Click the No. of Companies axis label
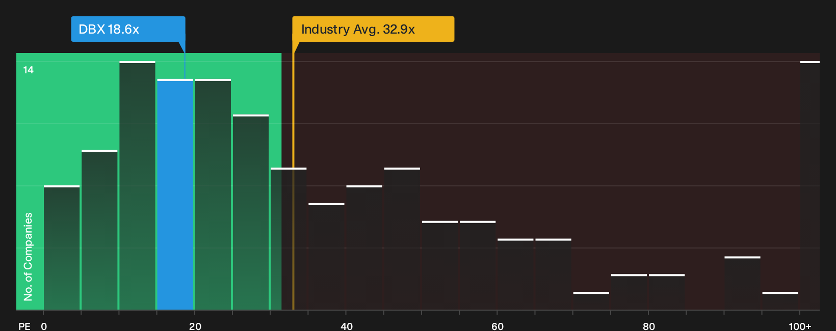This screenshot has width=836, height=331. point(28,257)
